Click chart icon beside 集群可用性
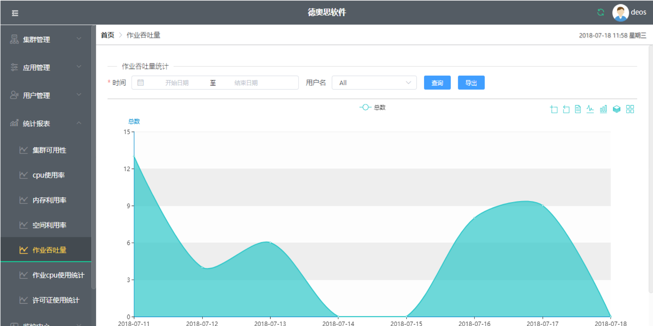 tap(23, 150)
